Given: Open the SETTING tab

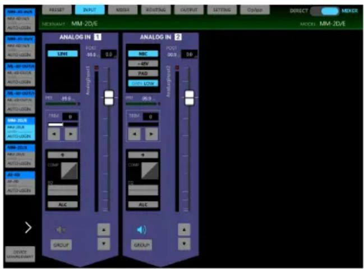Looking at the screenshot, I should (222, 10).
